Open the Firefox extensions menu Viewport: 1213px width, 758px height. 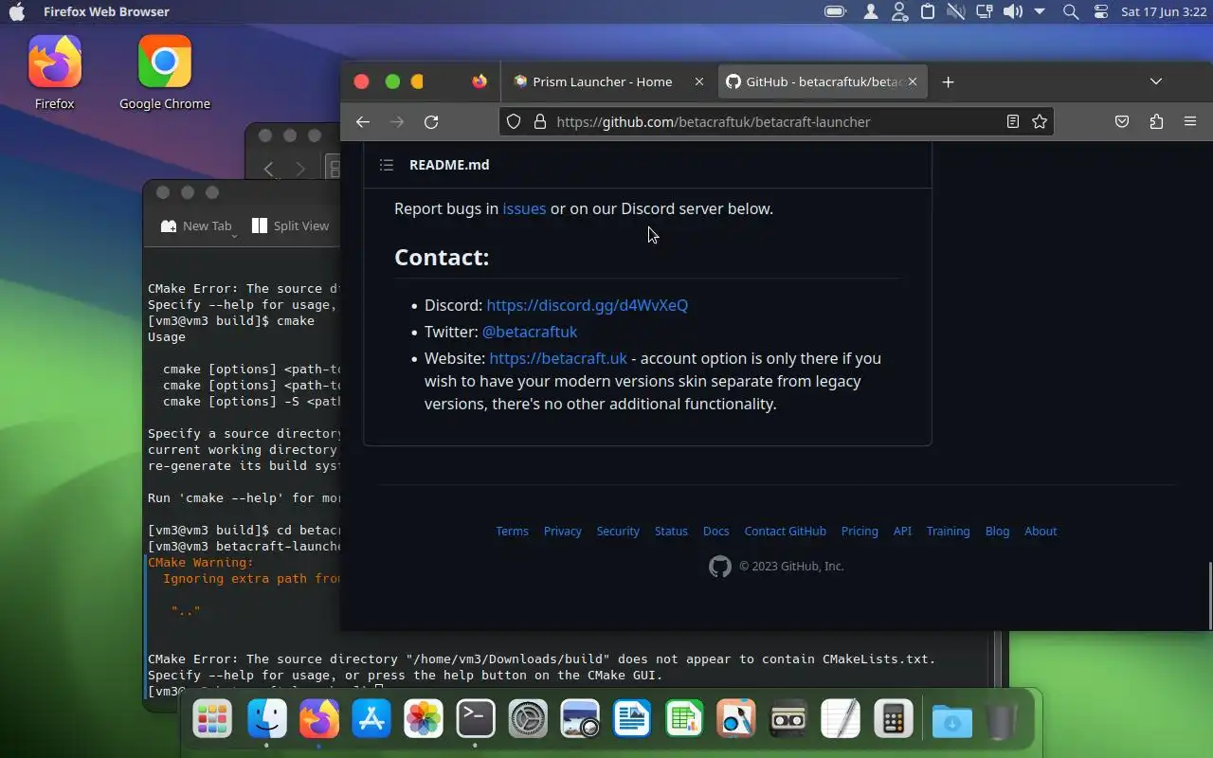point(1156,121)
